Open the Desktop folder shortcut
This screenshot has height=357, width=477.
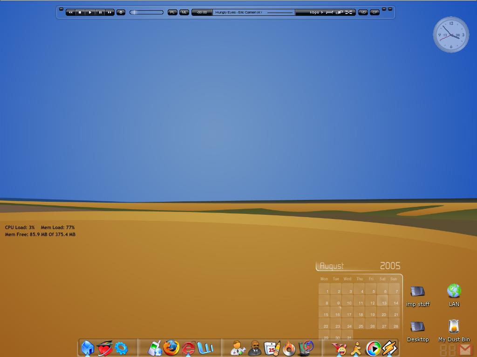(x=418, y=331)
